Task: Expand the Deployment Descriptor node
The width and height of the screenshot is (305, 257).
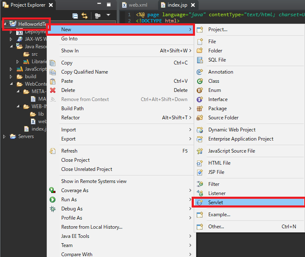Action: 11,32
